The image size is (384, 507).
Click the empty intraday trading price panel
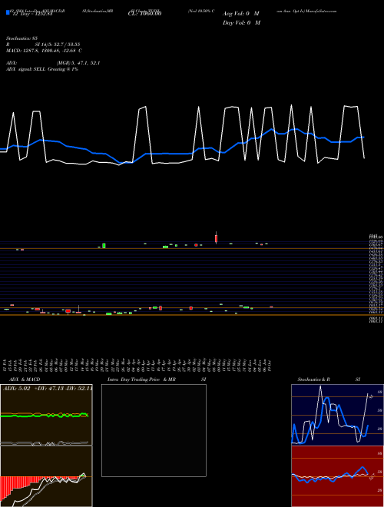[x=154, y=430]
